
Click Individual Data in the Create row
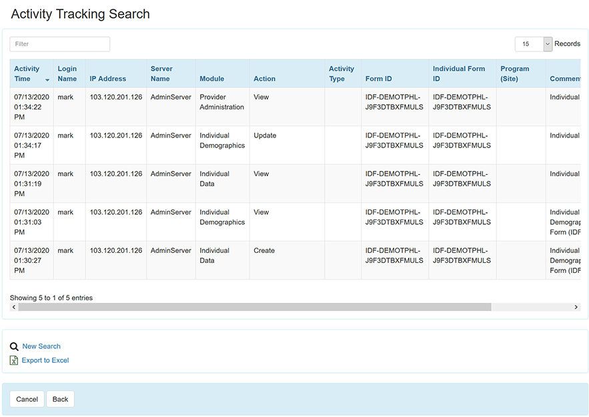214,256
